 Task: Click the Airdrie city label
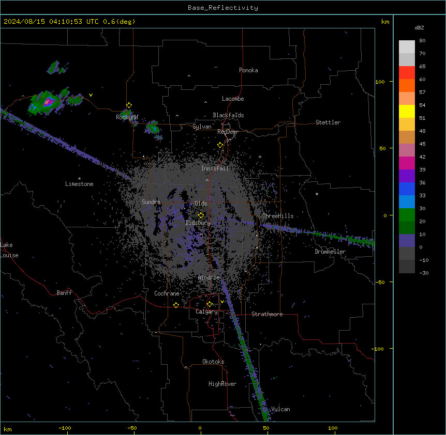click(x=209, y=277)
